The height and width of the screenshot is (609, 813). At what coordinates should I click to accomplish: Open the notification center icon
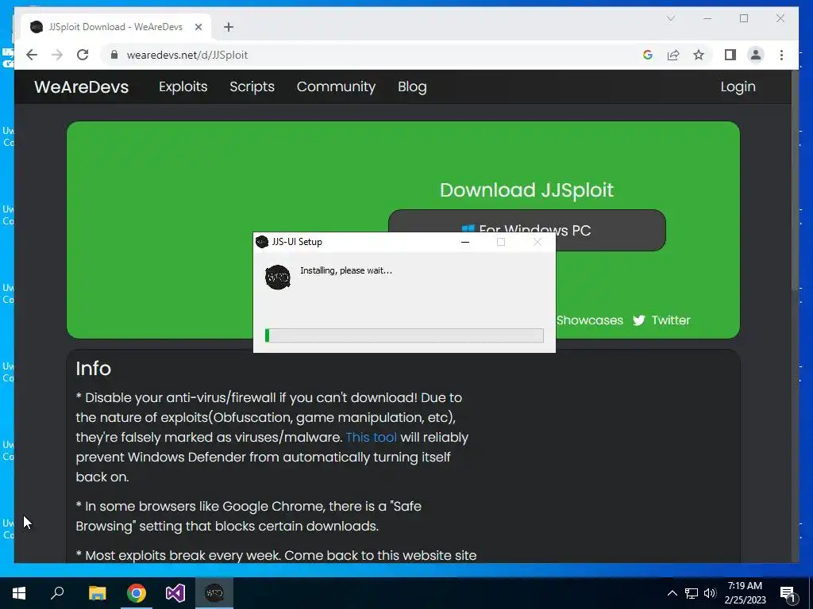788,593
